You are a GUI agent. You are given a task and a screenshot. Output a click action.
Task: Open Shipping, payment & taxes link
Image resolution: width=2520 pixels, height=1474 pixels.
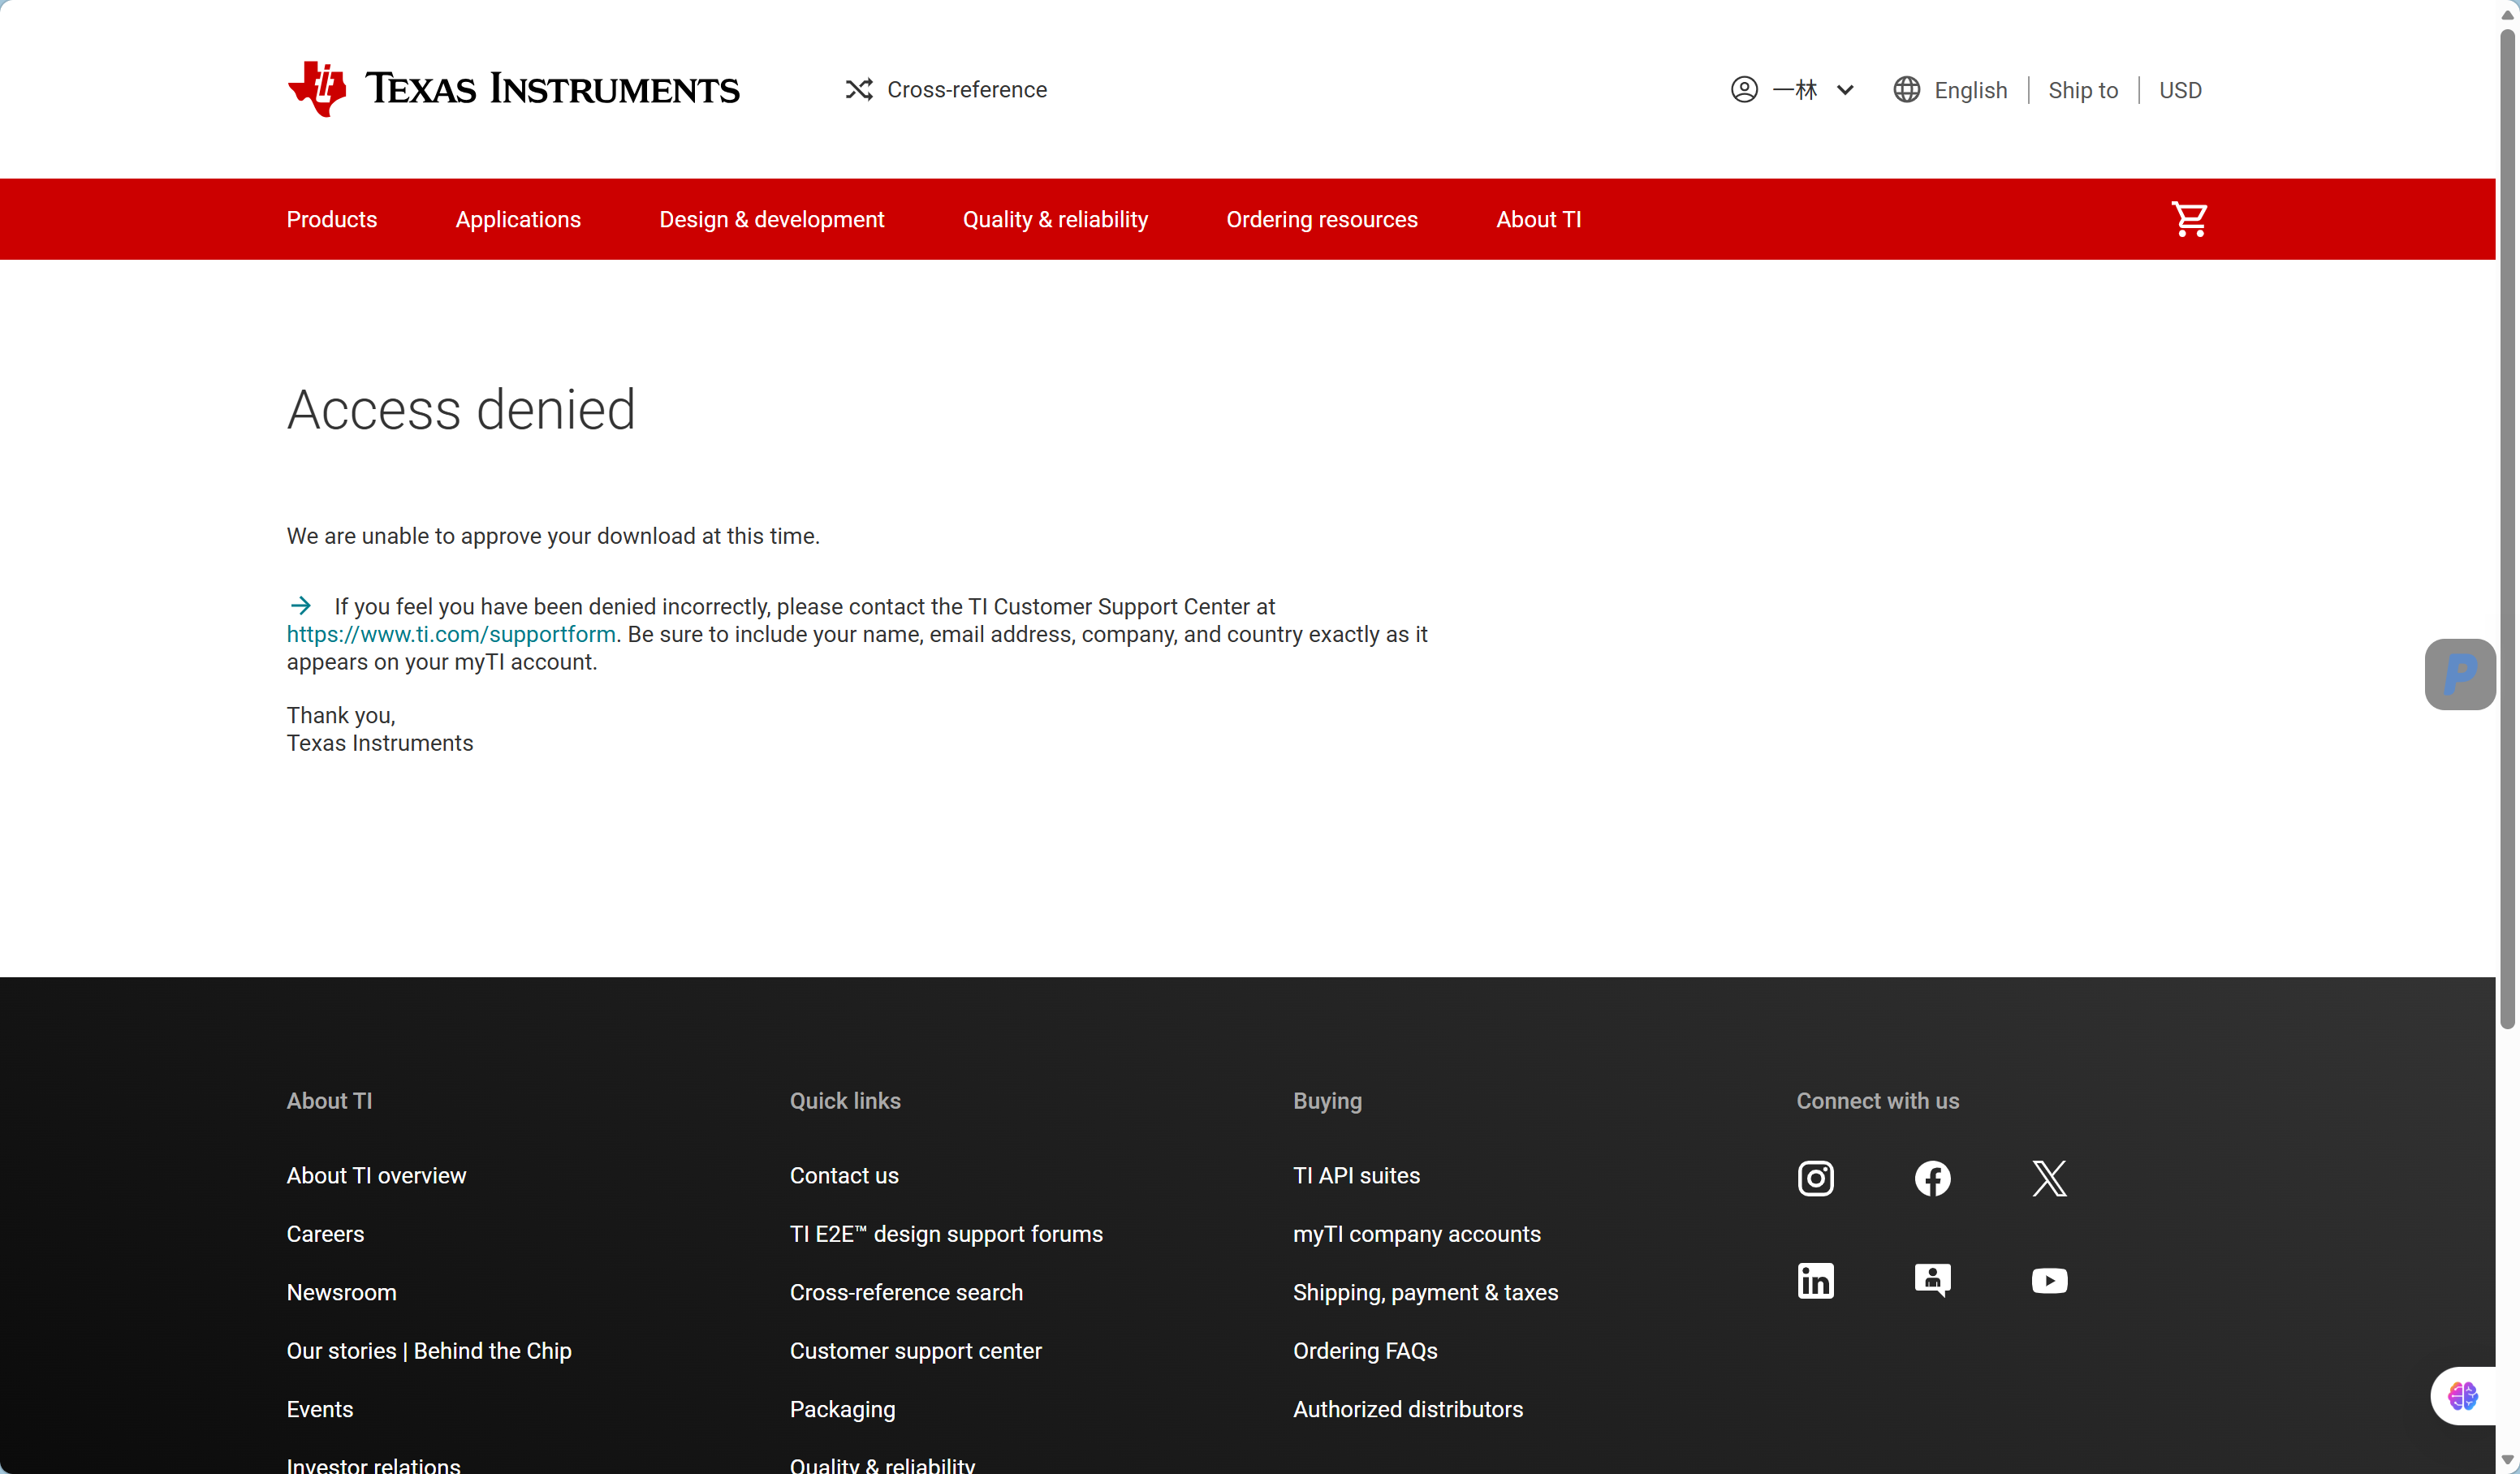click(1426, 1293)
